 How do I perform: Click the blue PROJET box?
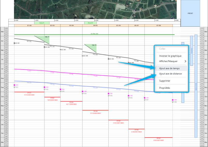point(190,13)
